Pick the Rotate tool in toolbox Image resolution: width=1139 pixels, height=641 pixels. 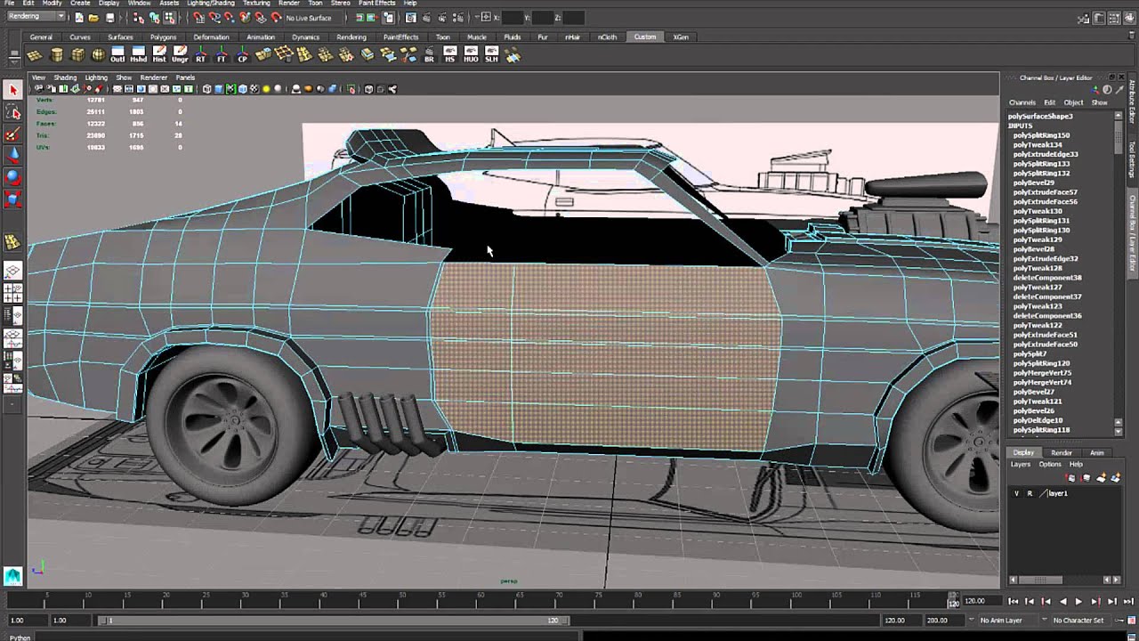pos(12,177)
